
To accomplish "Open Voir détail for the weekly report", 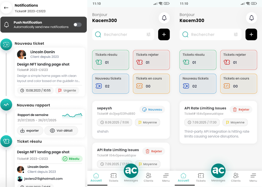I will (61, 130).
